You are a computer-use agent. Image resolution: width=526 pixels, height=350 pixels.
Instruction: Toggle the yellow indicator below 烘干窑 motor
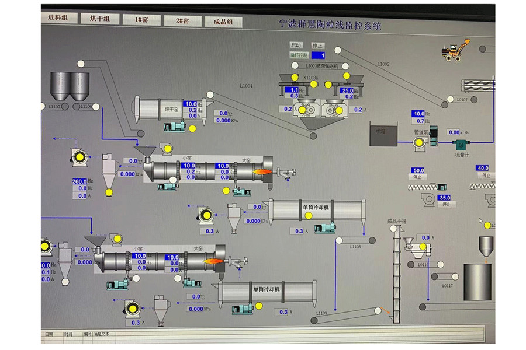coord(192,128)
